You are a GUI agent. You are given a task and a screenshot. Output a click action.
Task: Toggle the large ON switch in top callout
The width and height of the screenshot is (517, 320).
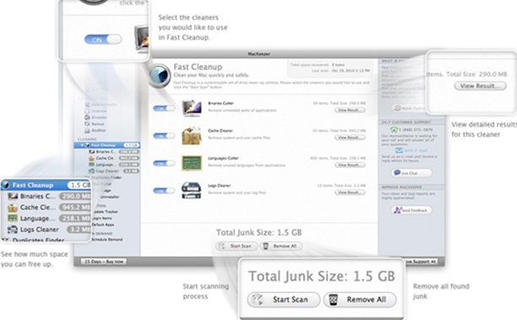[103, 40]
